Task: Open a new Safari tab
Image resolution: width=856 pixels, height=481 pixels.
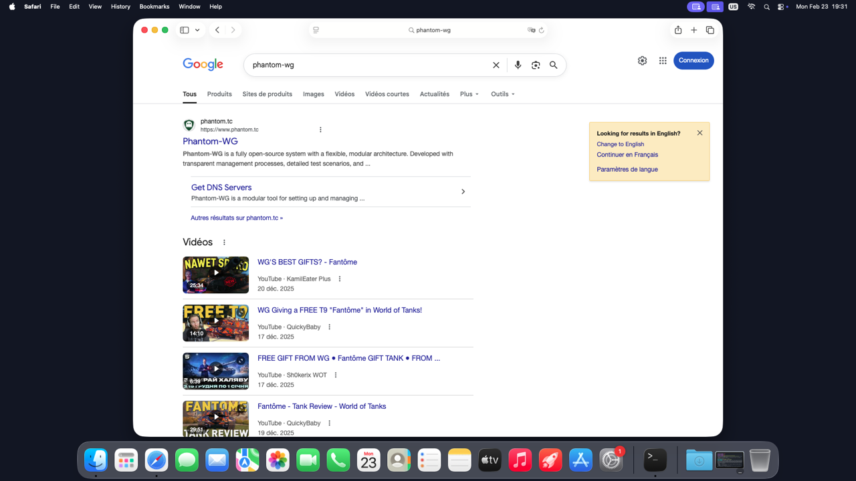Action: coord(694,30)
